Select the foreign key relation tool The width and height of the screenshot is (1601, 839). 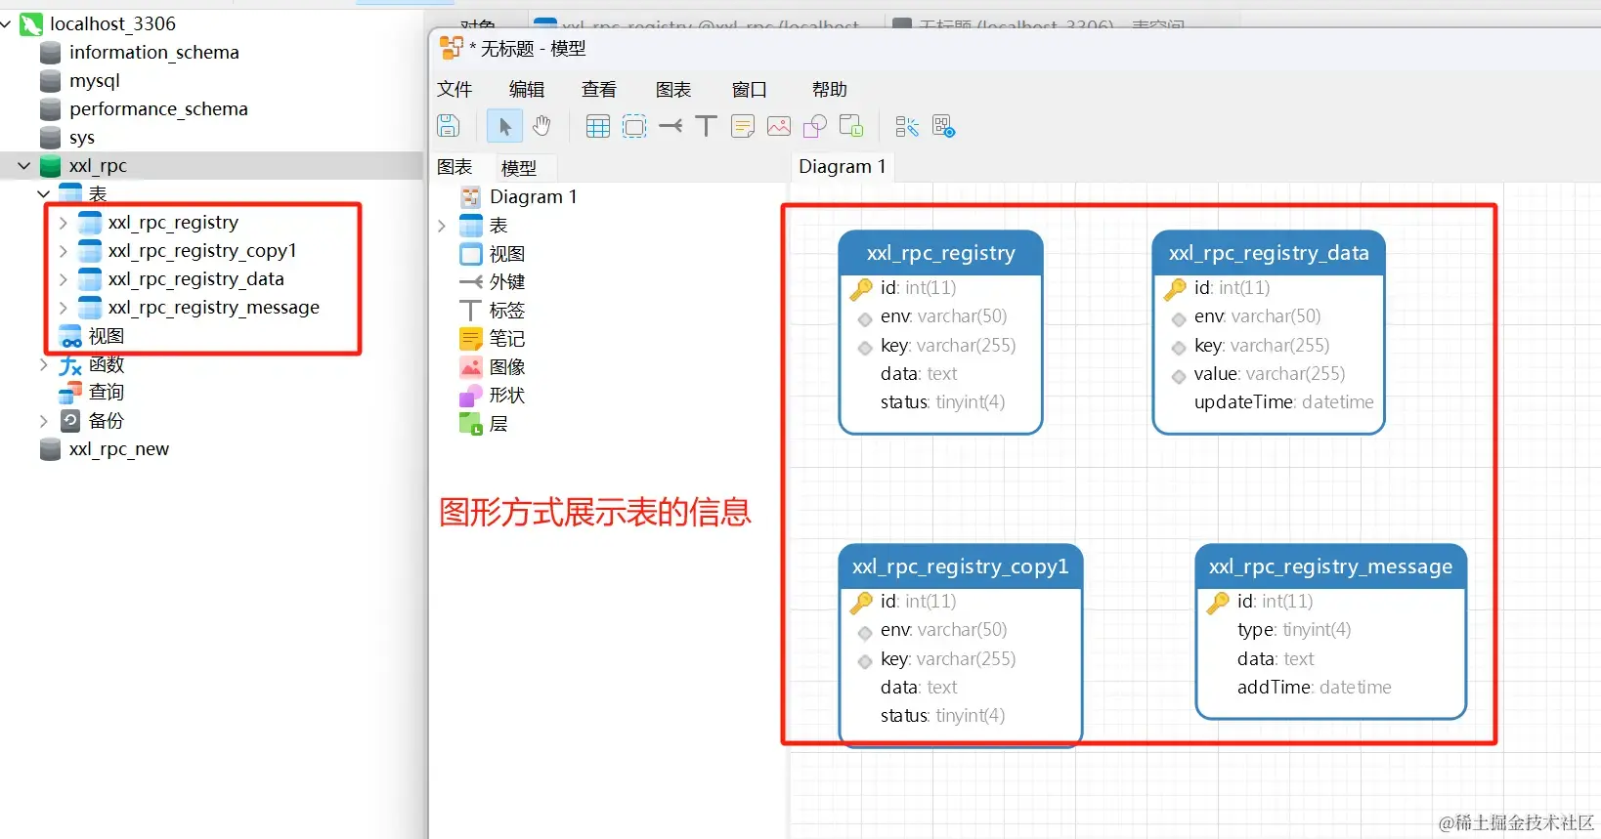tap(671, 126)
